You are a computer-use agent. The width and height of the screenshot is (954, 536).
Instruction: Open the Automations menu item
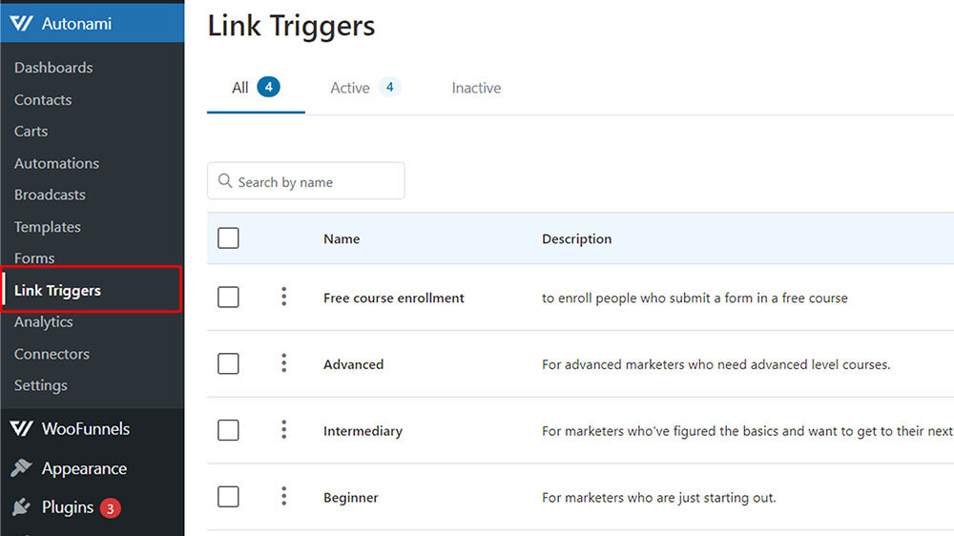coord(56,163)
